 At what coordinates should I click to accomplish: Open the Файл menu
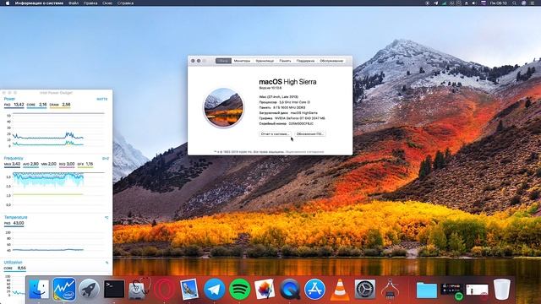click(x=74, y=3)
